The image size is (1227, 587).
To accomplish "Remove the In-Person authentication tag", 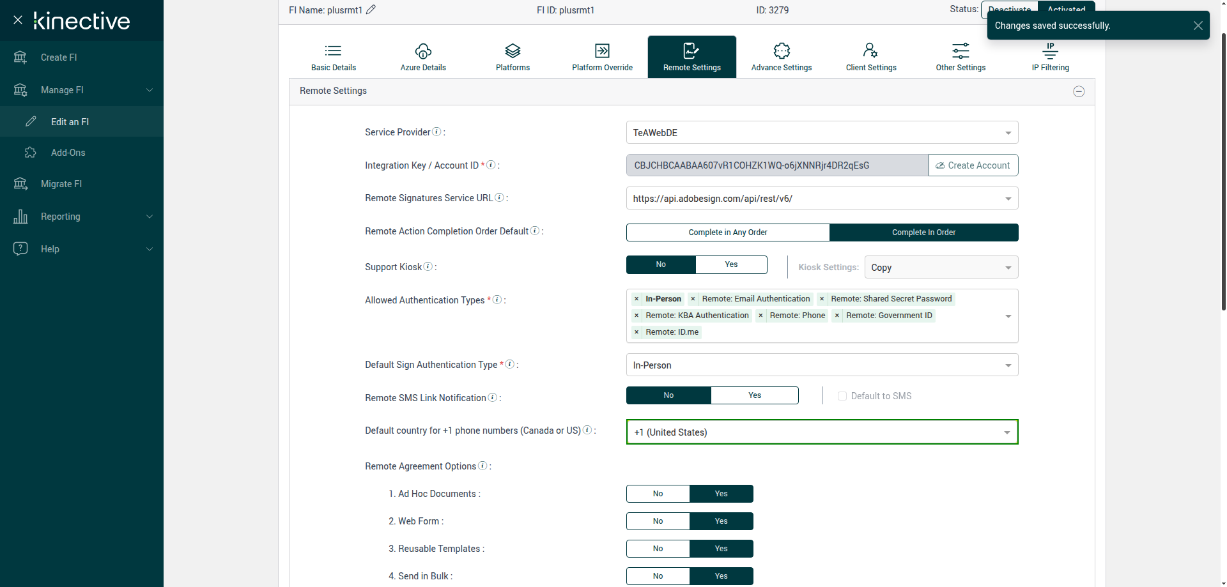I will point(637,299).
